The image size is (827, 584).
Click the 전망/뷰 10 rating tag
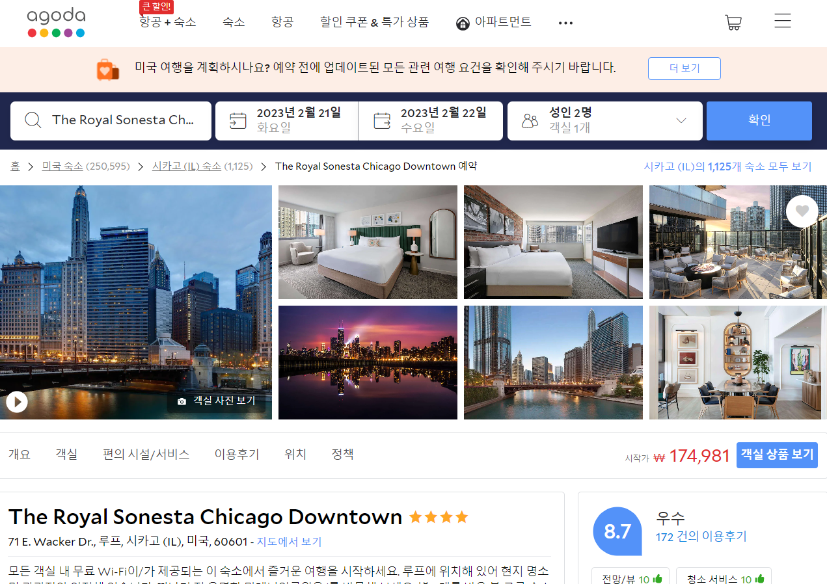pos(630,577)
